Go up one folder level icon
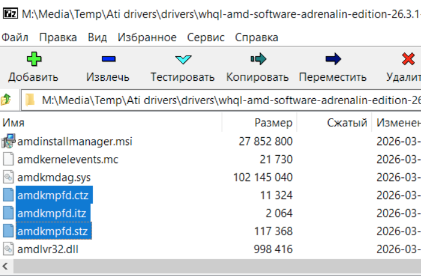The width and height of the screenshot is (421, 276). [x=6, y=100]
